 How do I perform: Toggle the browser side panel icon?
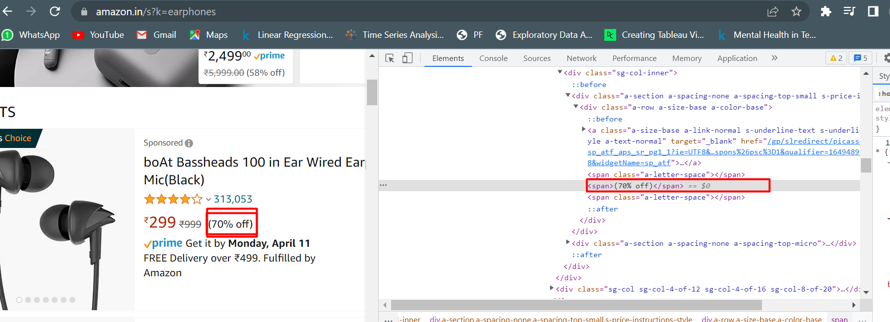[x=873, y=11]
